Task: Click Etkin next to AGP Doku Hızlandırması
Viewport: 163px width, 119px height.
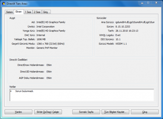Action: click(49, 78)
